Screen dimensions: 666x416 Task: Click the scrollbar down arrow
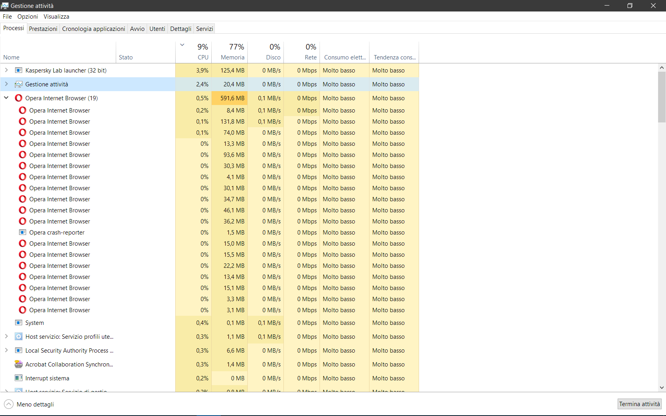click(x=662, y=387)
